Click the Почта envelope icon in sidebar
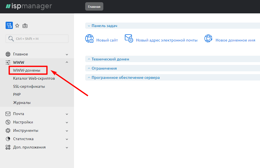This screenshot has height=168, width=260. (8, 114)
